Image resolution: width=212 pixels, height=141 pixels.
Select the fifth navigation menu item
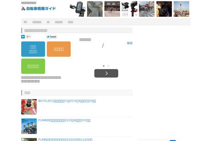point(71,22)
